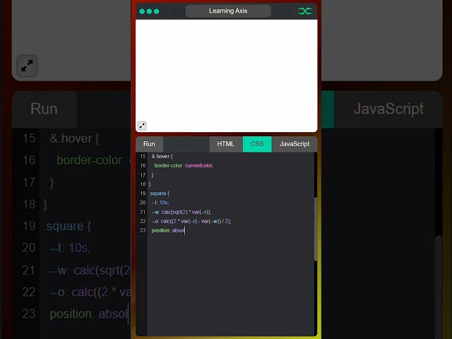452x339 pixels.
Task: Click the --w: calc(sqrt(2) line 21 code
Action: pyautogui.click(x=182, y=212)
